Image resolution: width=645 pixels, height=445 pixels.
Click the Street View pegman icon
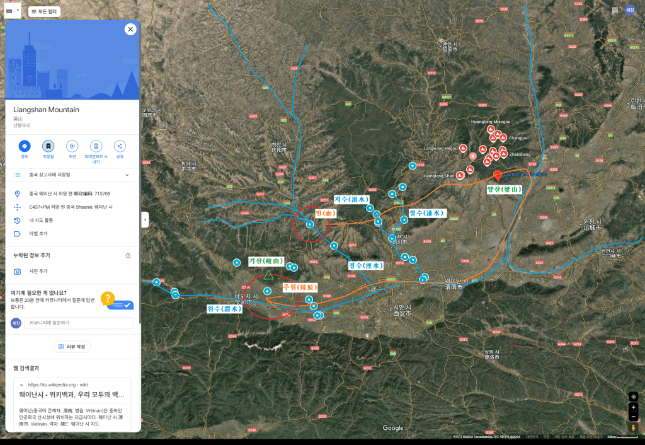(x=633, y=428)
